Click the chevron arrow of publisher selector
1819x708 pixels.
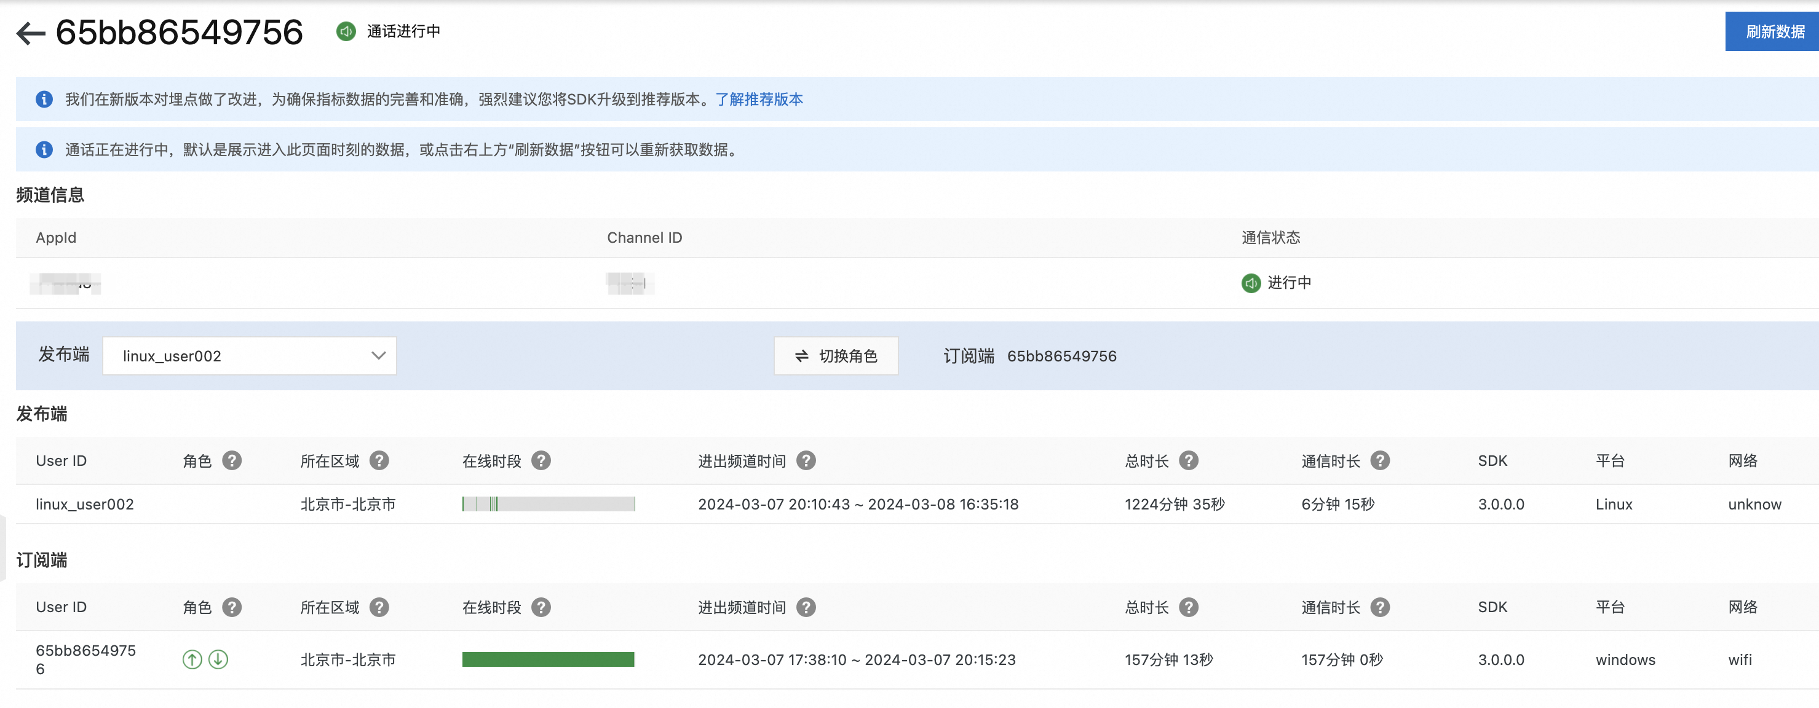click(x=378, y=356)
